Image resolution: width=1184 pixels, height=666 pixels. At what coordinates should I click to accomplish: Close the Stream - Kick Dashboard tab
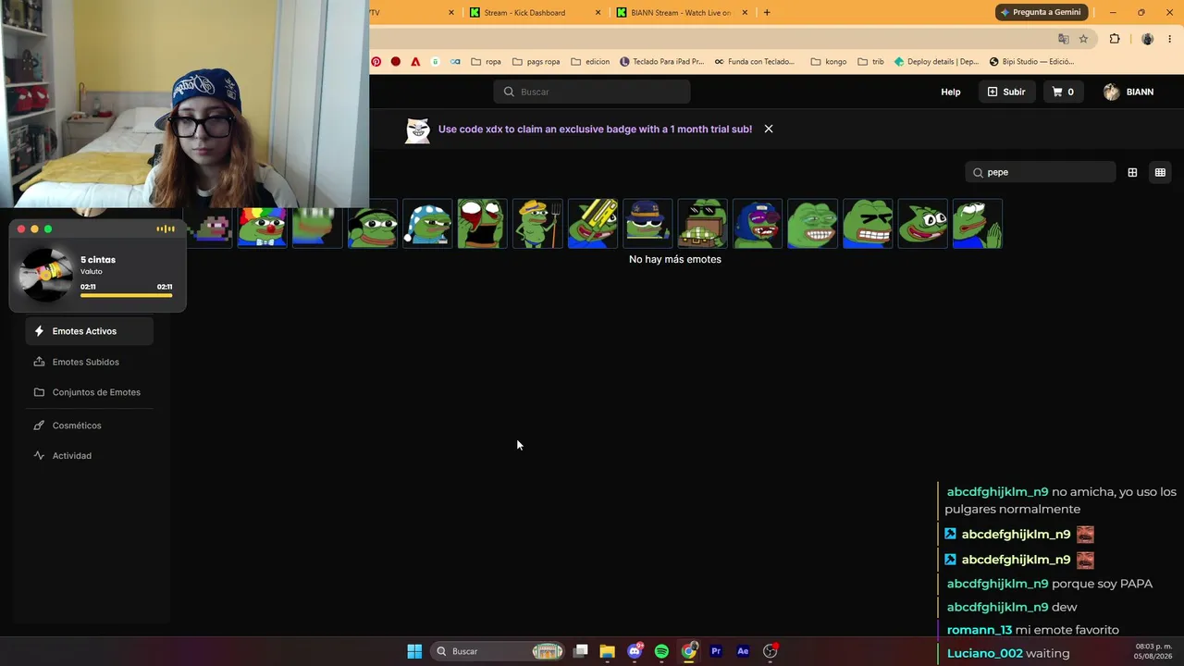pos(598,13)
